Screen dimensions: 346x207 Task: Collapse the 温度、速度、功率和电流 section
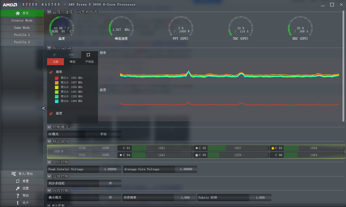click(49, 12)
